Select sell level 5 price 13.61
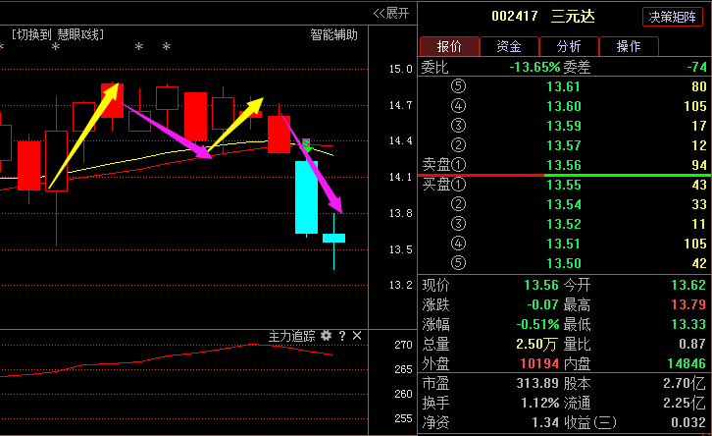Image resolution: width=712 pixels, height=436 pixels. click(x=564, y=86)
